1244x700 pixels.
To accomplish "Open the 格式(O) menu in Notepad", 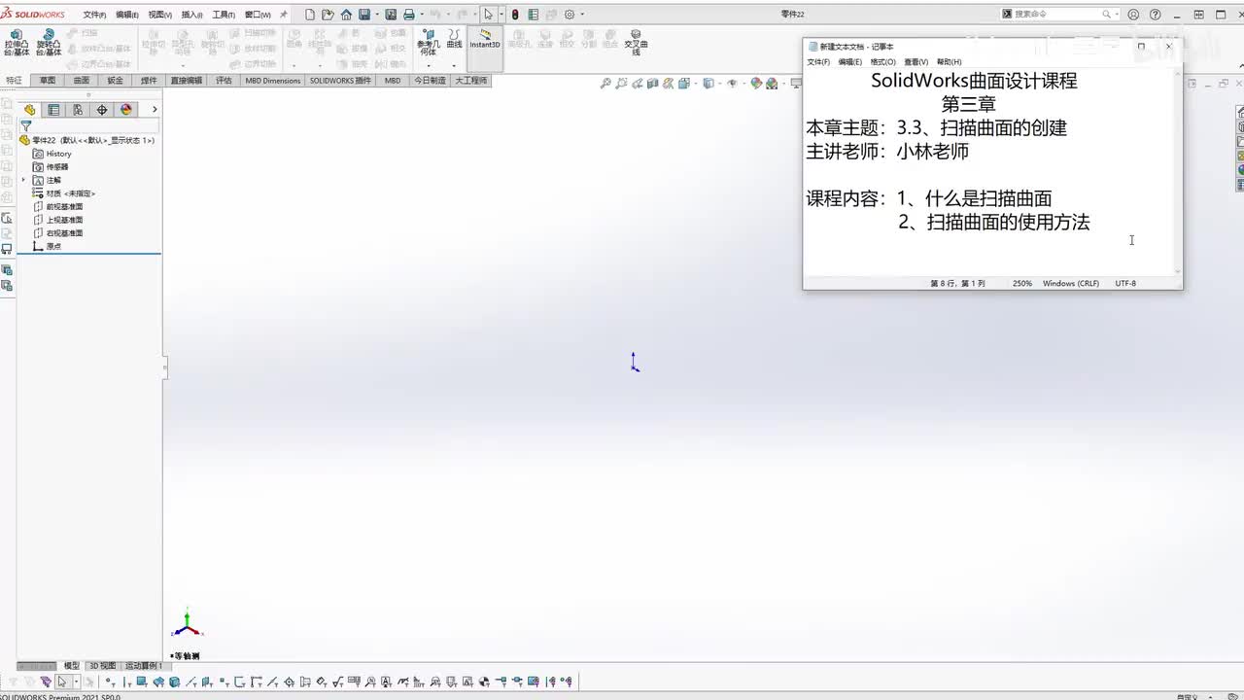I will pyautogui.click(x=883, y=62).
